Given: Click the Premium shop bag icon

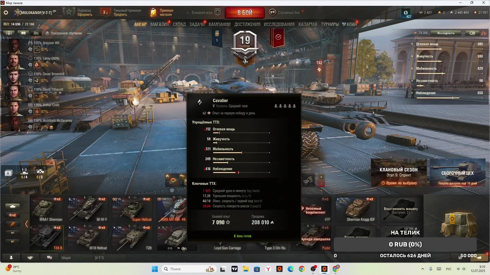Looking at the screenshot, I should [153, 12].
